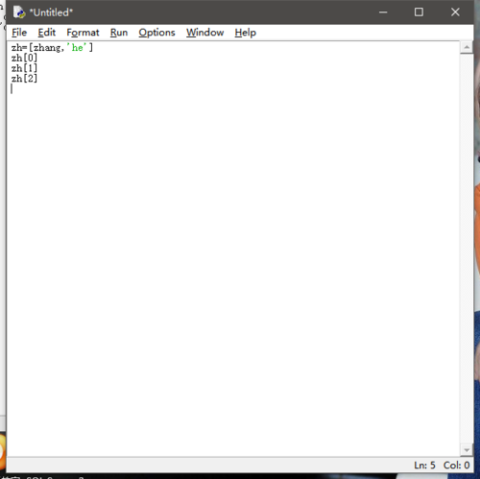Place cursor on the zh[0] line

click(24, 58)
